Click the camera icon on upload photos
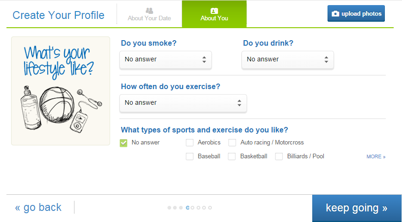The image size is (402, 222). point(335,14)
